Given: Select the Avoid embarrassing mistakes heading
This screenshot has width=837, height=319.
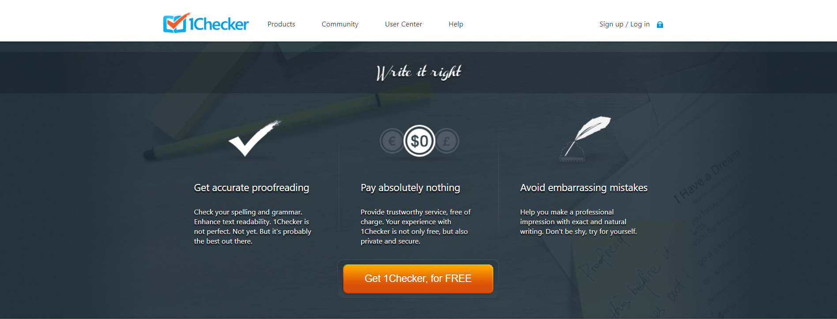Looking at the screenshot, I should coord(584,188).
